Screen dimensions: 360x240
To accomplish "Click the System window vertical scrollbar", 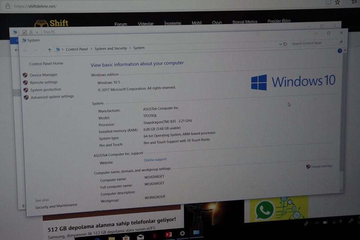I will click(343, 112).
